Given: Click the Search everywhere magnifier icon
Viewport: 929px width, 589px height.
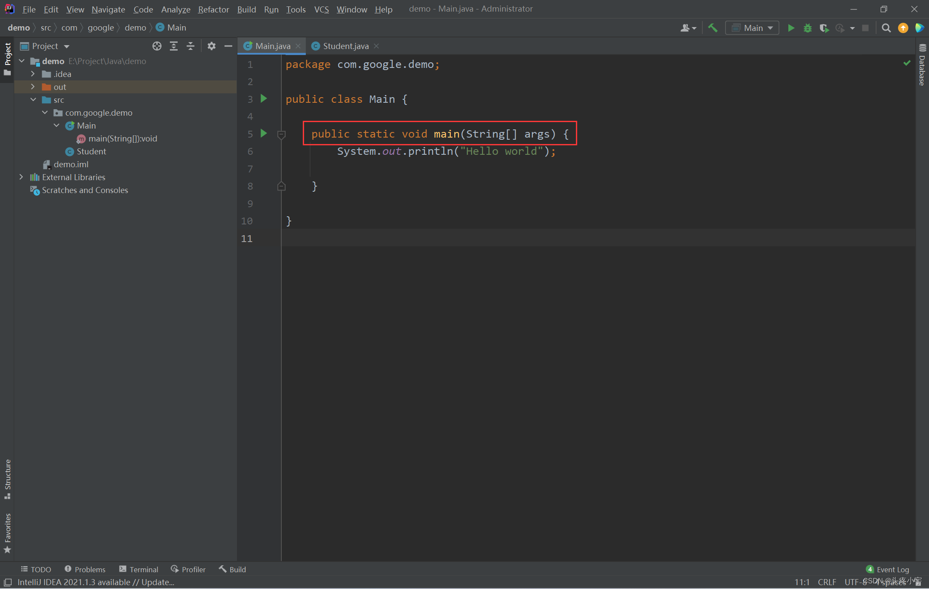Looking at the screenshot, I should pos(886,27).
